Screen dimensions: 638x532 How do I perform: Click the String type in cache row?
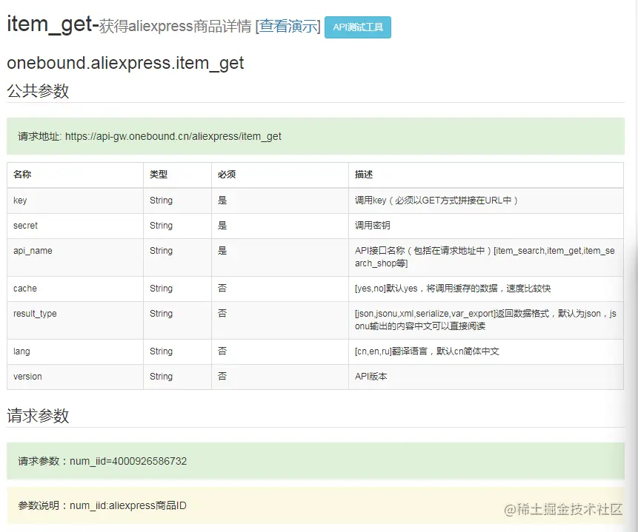(x=161, y=289)
